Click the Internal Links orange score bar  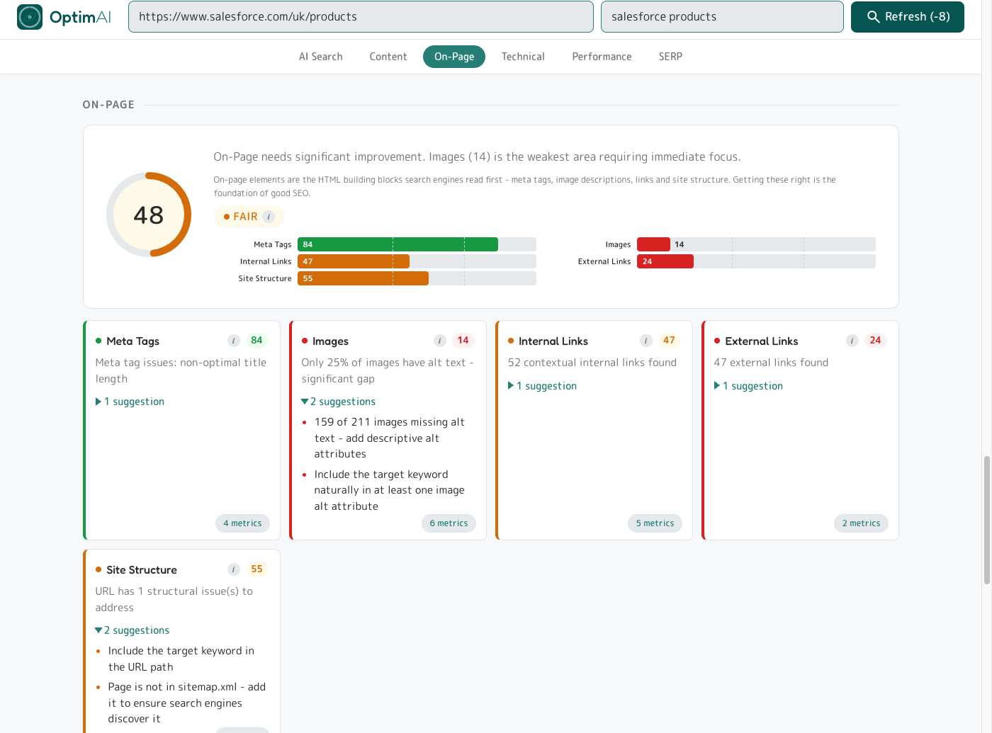pos(354,261)
